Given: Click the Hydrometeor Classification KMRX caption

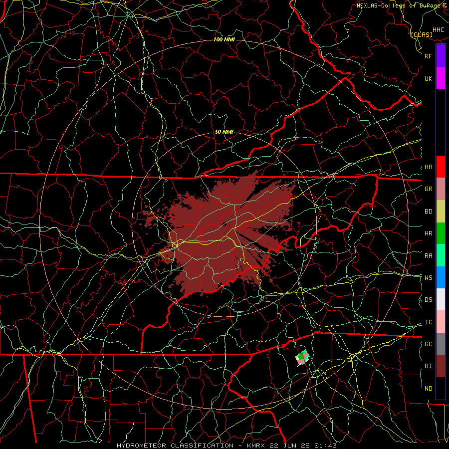Looking at the screenshot, I should (x=226, y=446).
